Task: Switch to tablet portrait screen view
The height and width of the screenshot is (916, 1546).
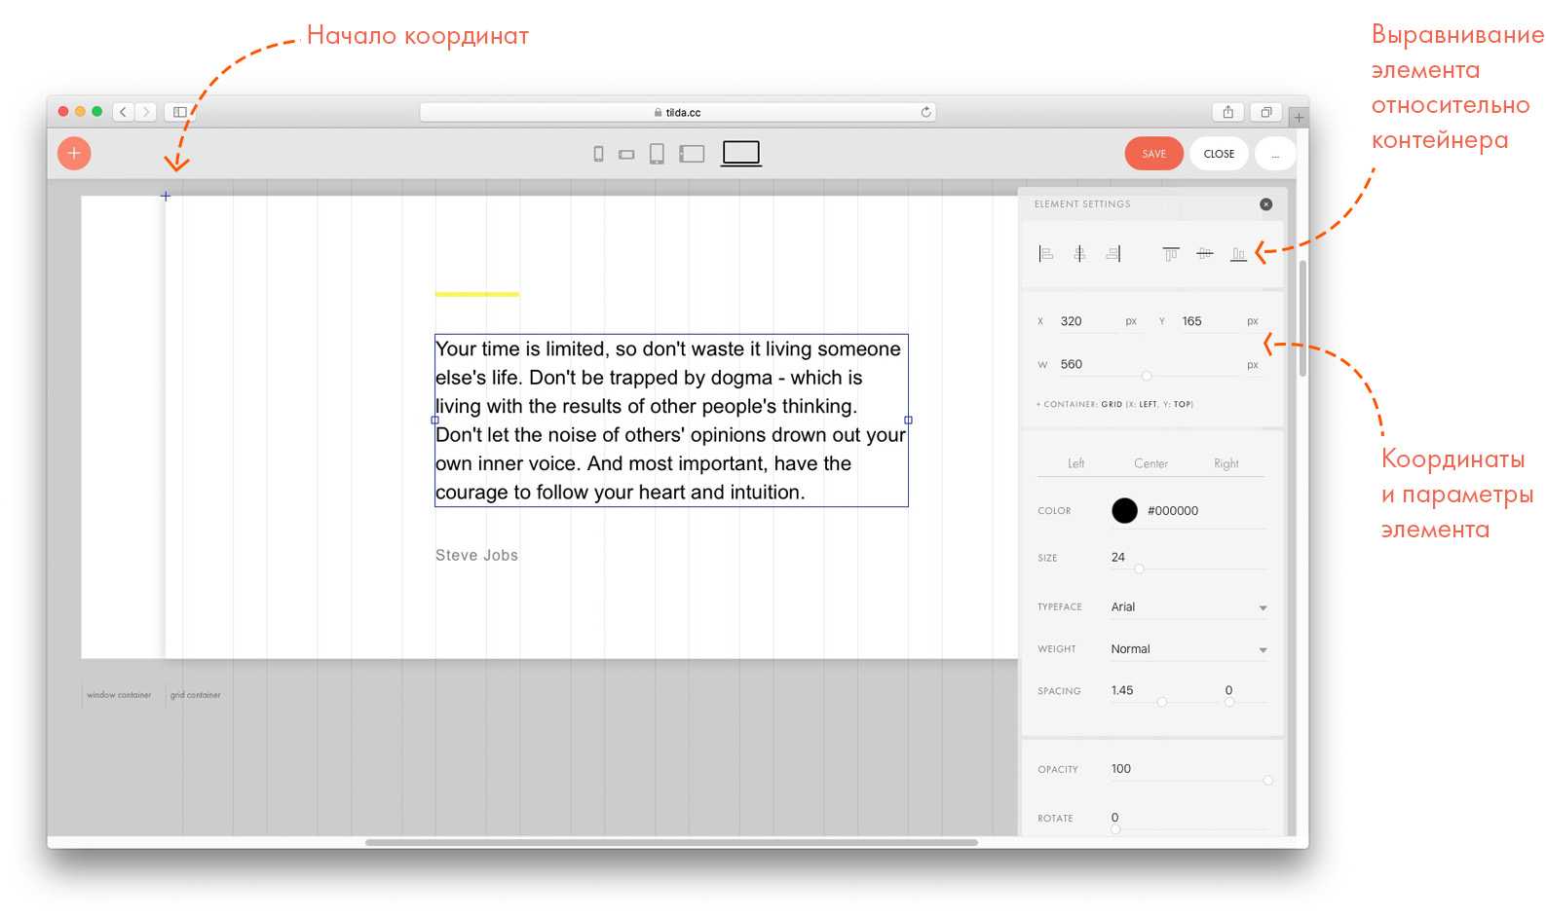Action: tap(657, 154)
